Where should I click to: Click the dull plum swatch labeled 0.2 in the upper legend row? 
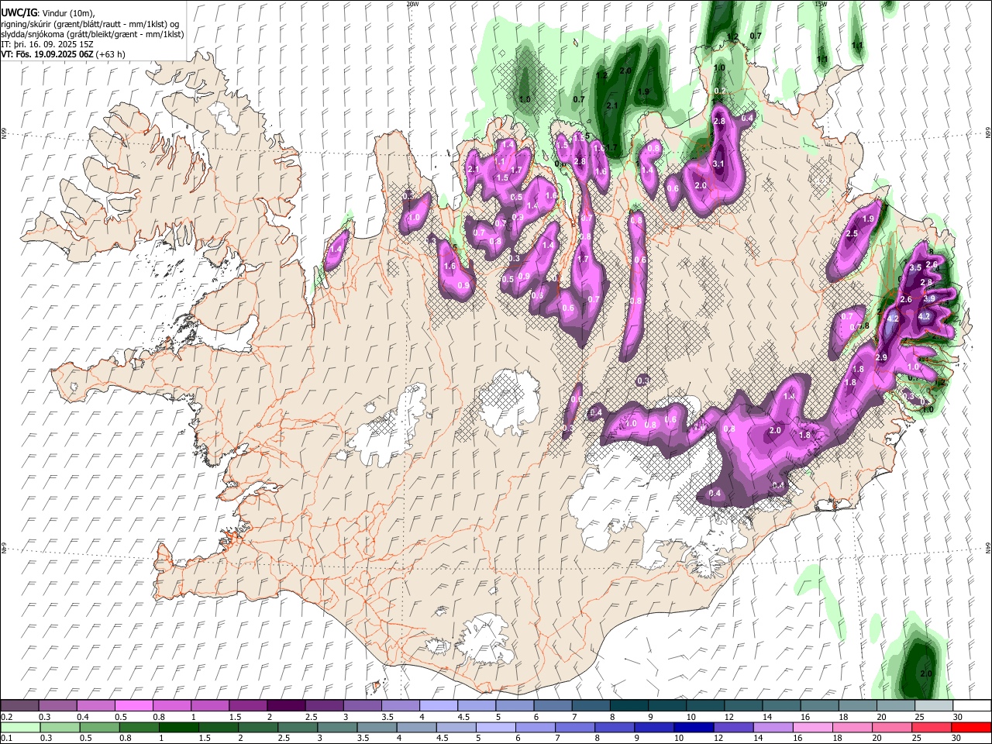tap(19, 705)
